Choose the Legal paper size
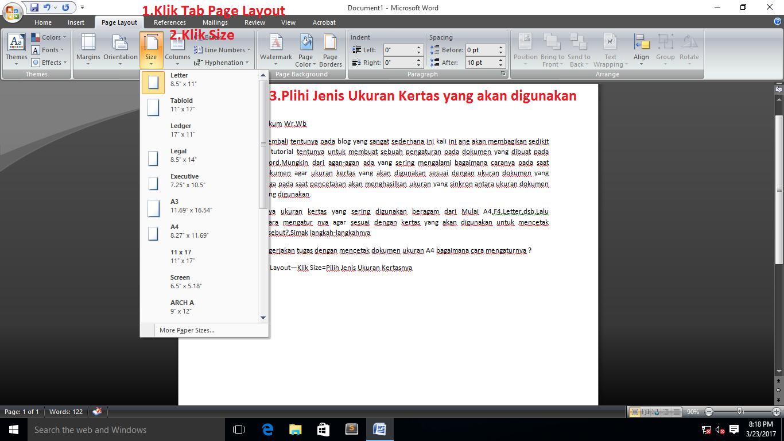Screen dimensions: 784x441 click(x=200, y=156)
